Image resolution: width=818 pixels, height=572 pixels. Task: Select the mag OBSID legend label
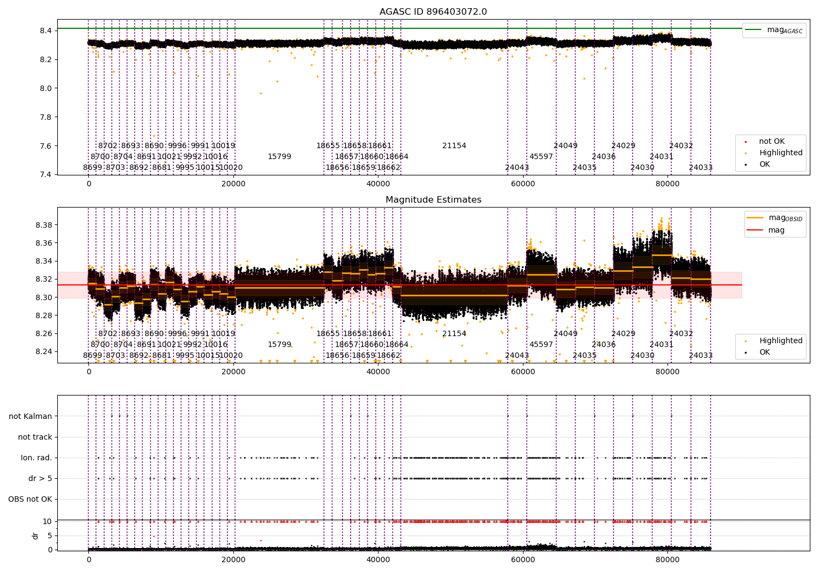point(786,218)
